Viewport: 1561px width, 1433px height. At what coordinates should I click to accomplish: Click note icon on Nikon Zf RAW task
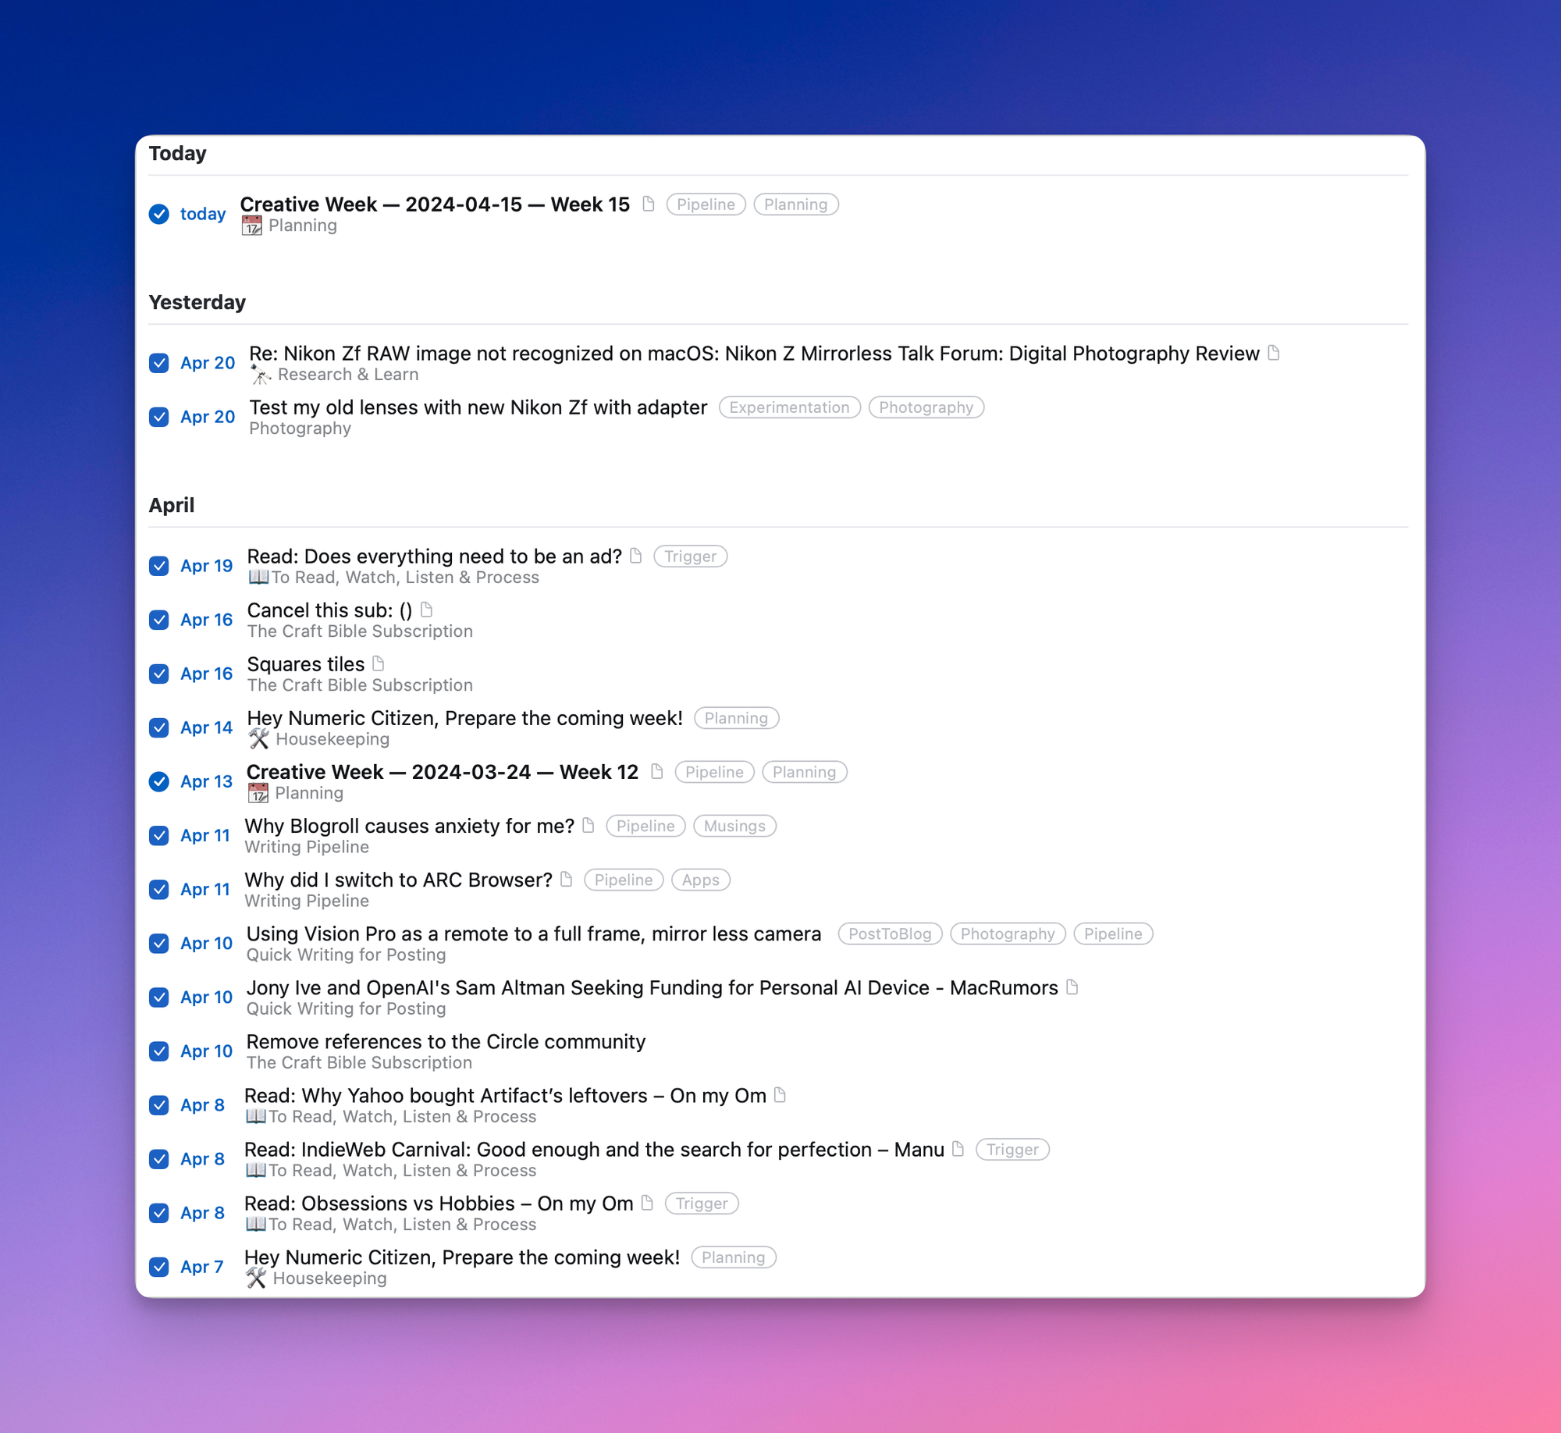pyautogui.click(x=1274, y=353)
